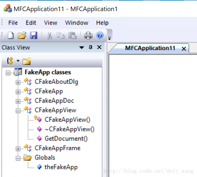
Task: Select the CFakeAppView() constructor
Action: pyautogui.click(x=68, y=120)
